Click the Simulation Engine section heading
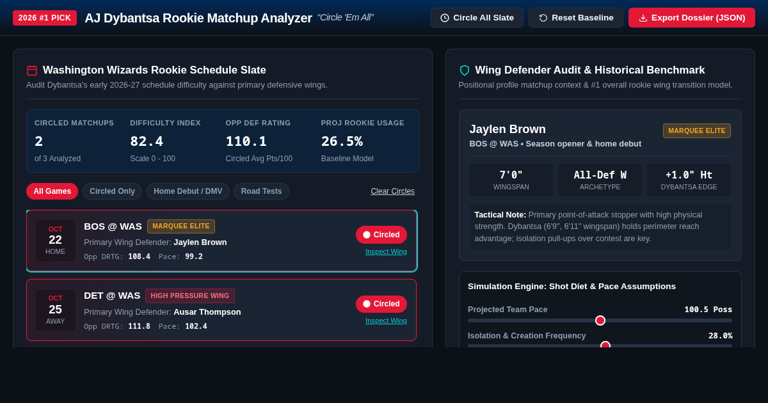The image size is (768, 403). coord(572,287)
